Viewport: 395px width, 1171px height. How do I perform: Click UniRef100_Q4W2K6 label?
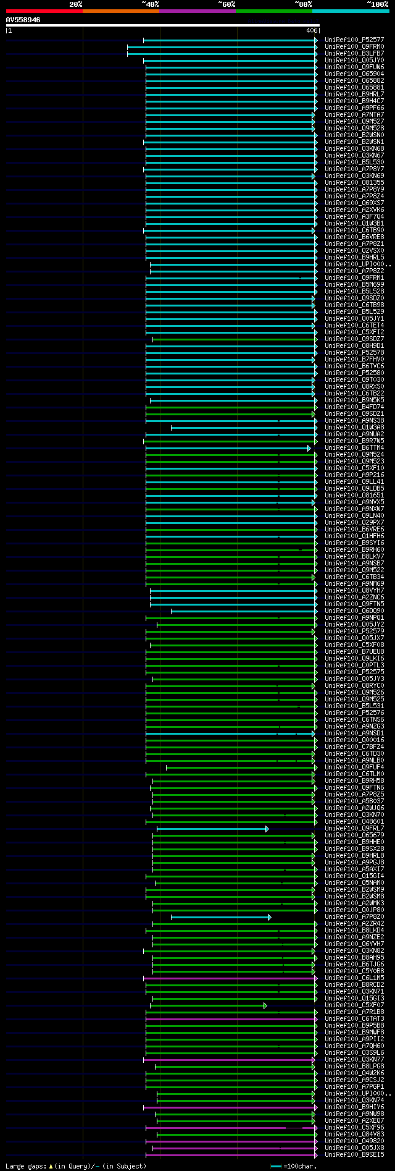pyautogui.click(x=354, y=1073)
